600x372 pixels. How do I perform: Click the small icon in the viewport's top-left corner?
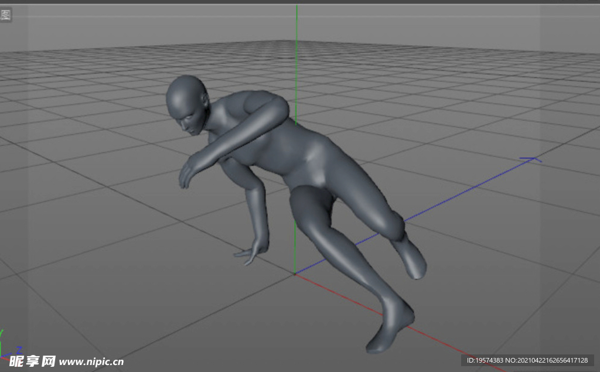6,15
